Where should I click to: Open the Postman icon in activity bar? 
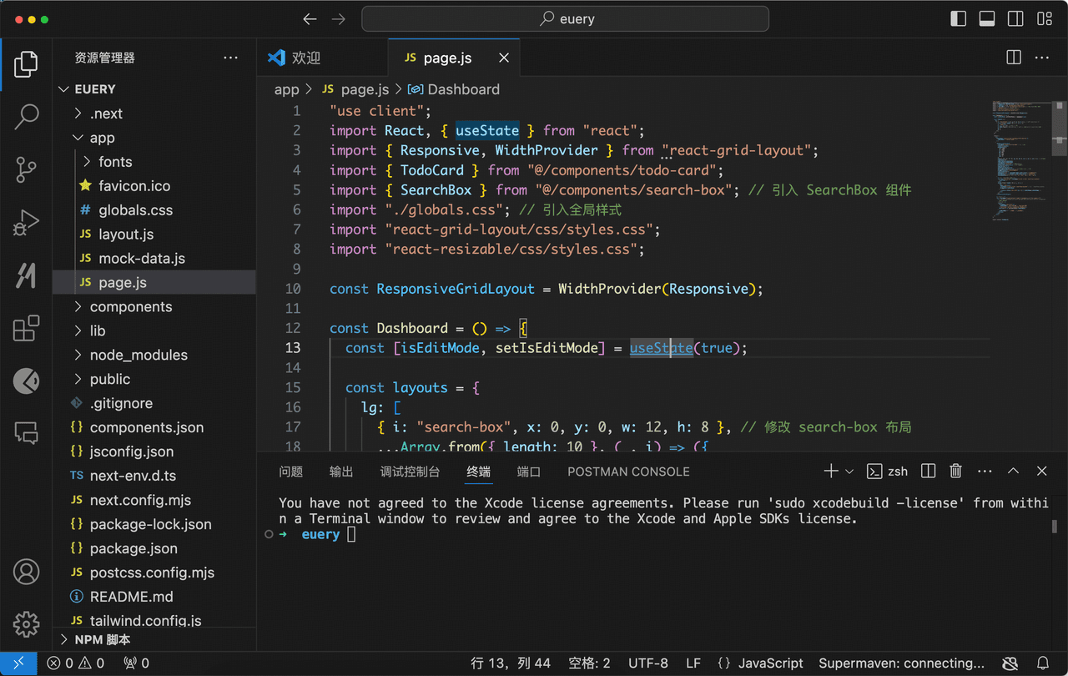(x=26, y=381)
